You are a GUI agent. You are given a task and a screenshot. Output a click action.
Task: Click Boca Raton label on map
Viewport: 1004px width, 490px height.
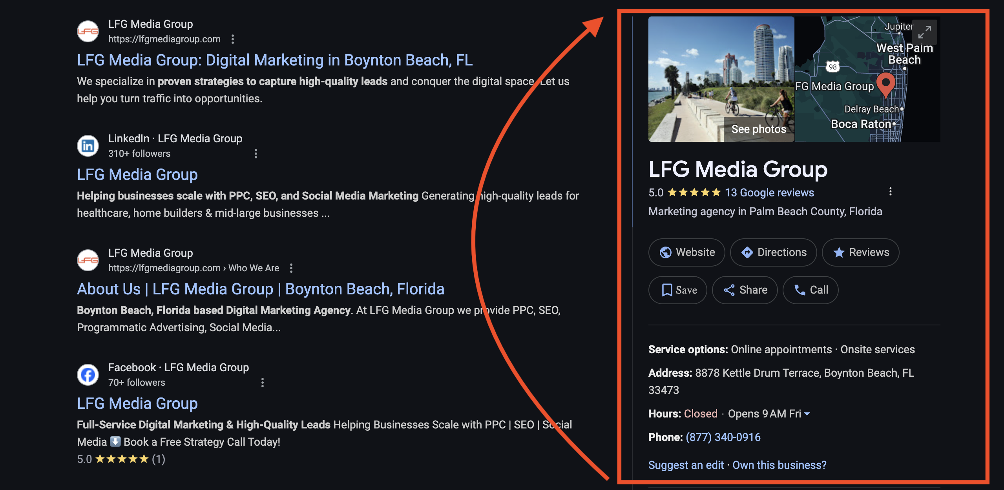coord(860,124)
